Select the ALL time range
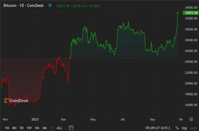The width and height of the screenshot is (199, 131). pyautogui.click(x=59, y=128)
